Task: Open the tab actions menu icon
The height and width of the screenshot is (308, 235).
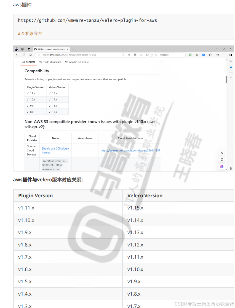Action: [29, 49]
